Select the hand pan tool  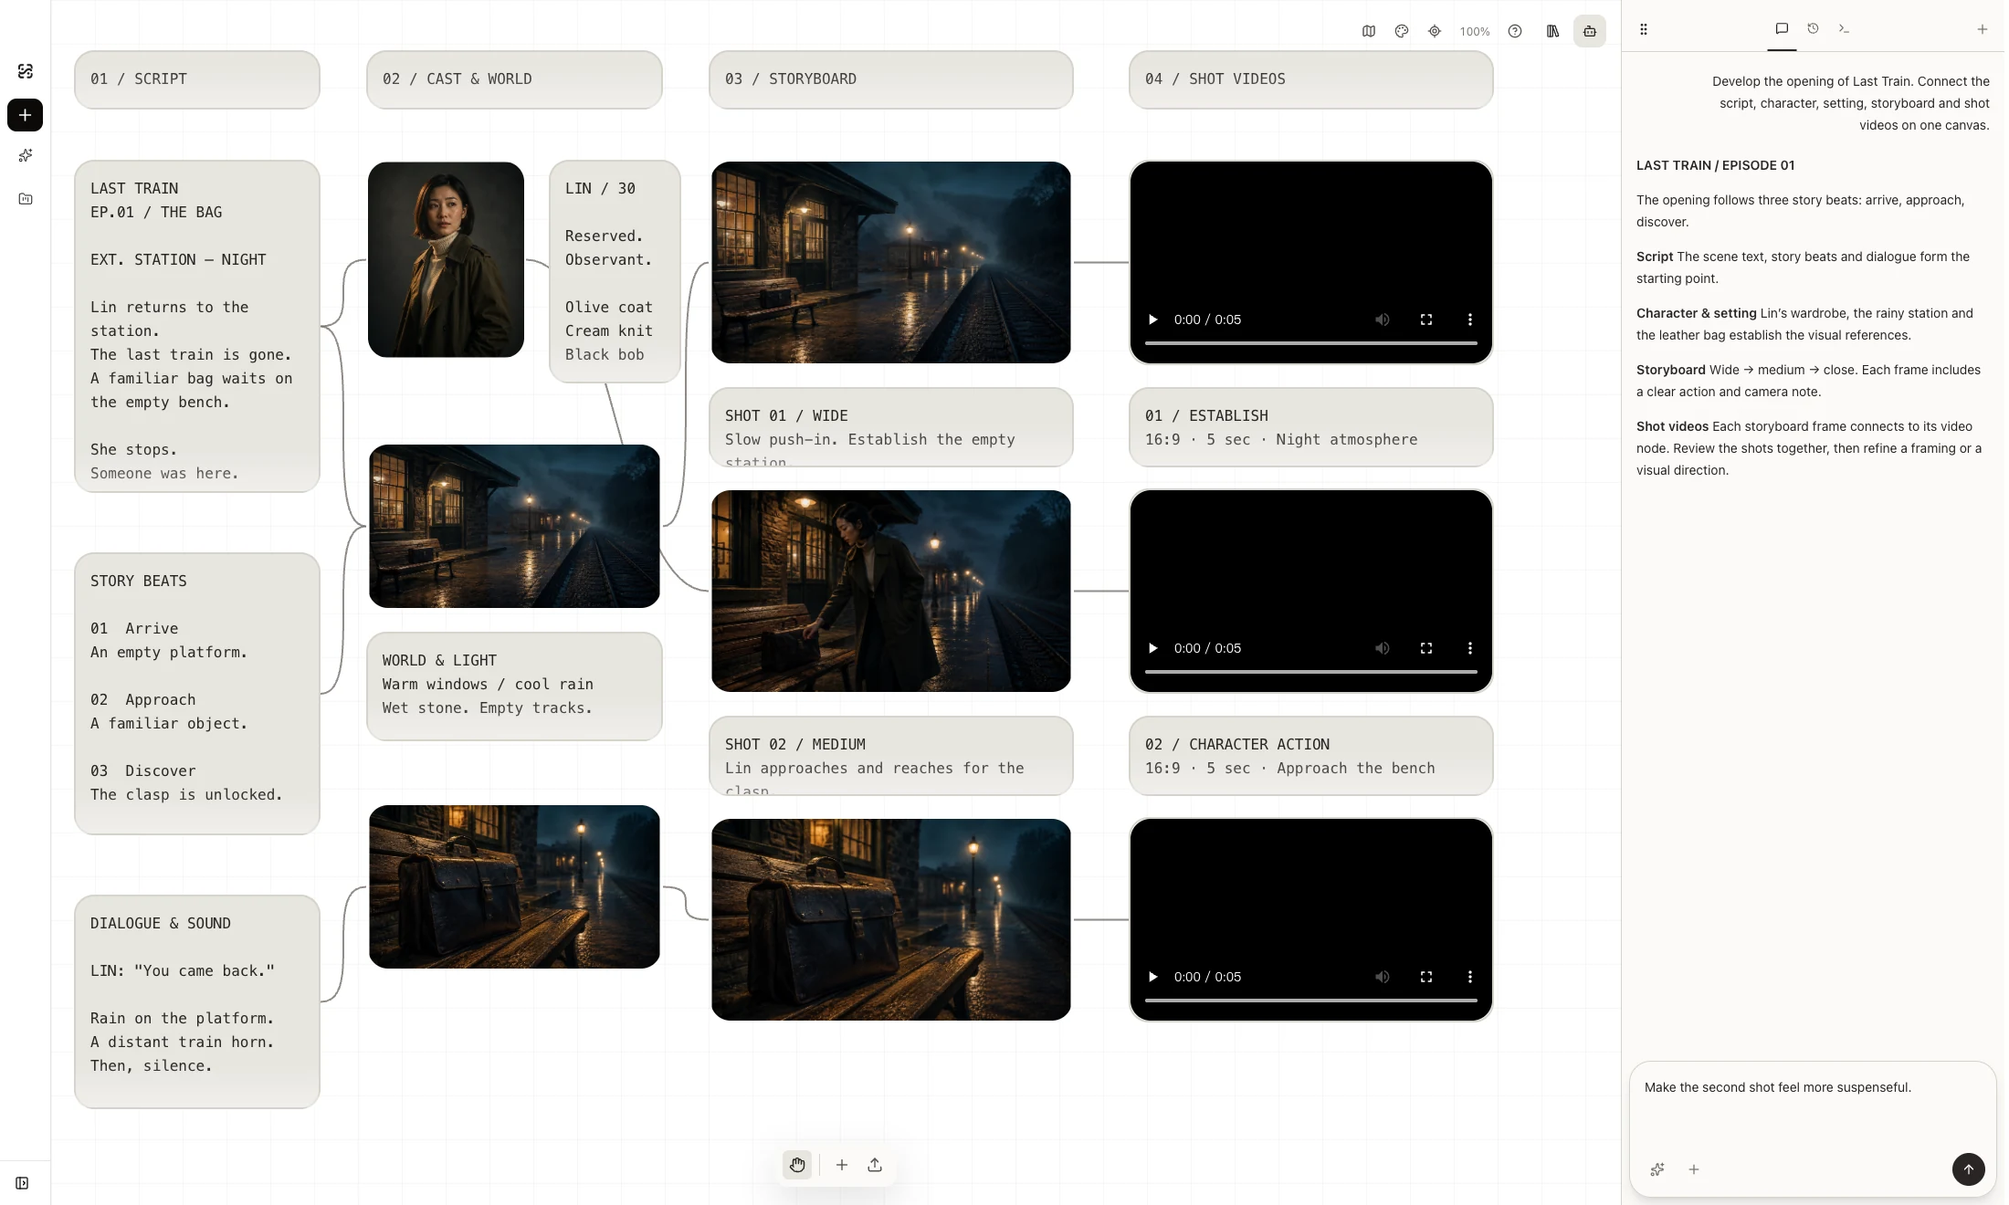click(797, 1165)
